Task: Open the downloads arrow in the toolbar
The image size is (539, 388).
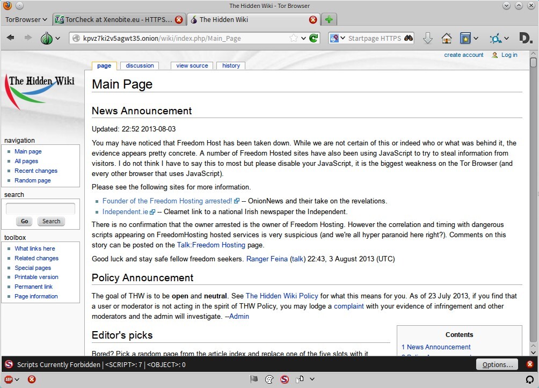Action: click(428, 38)
